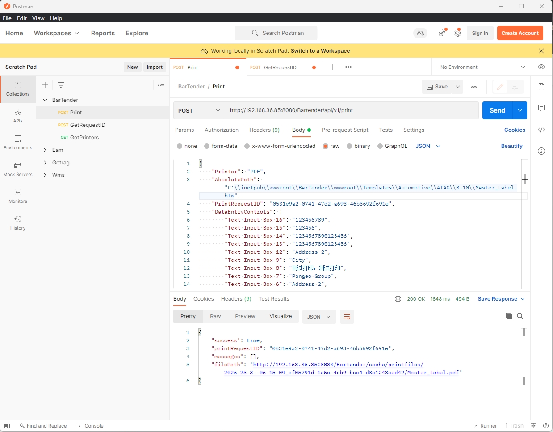Viewport: 553px width, 432px height.
Task: Switch to the Raw response view
Action: (x=215, y=316)
